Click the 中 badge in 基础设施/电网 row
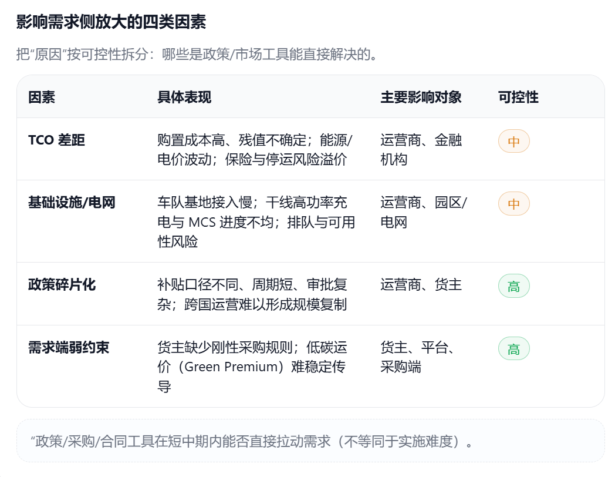 pos(513,204)
